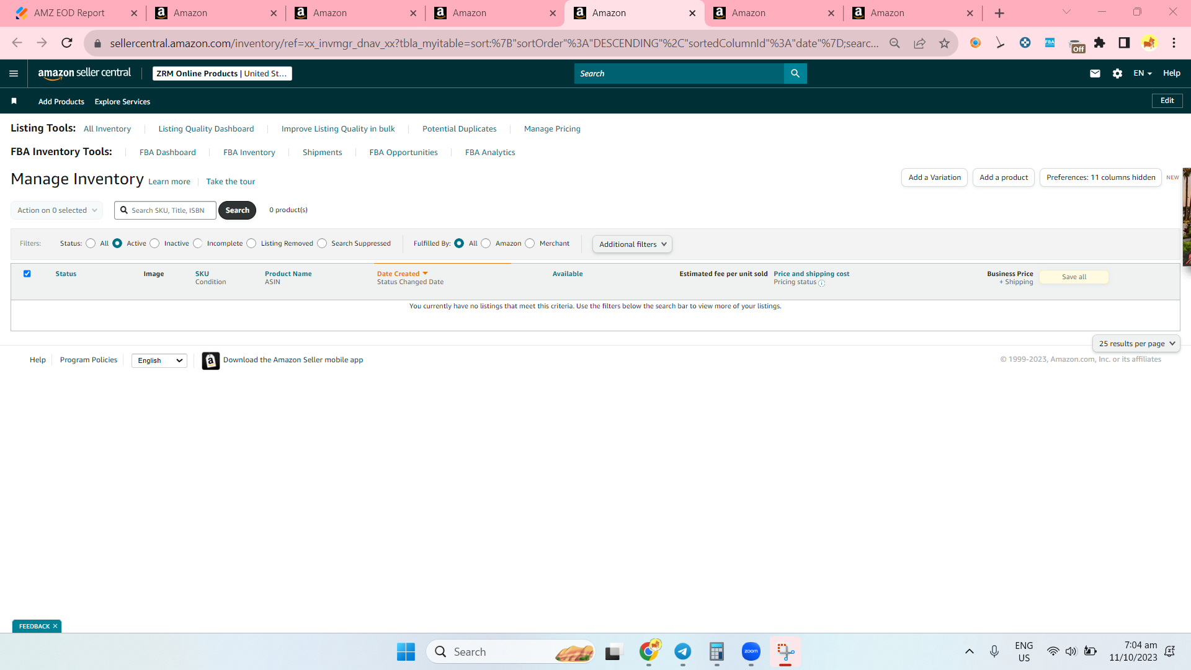
Task: Open the Listing Quality Dashboard
Action: 206,129
